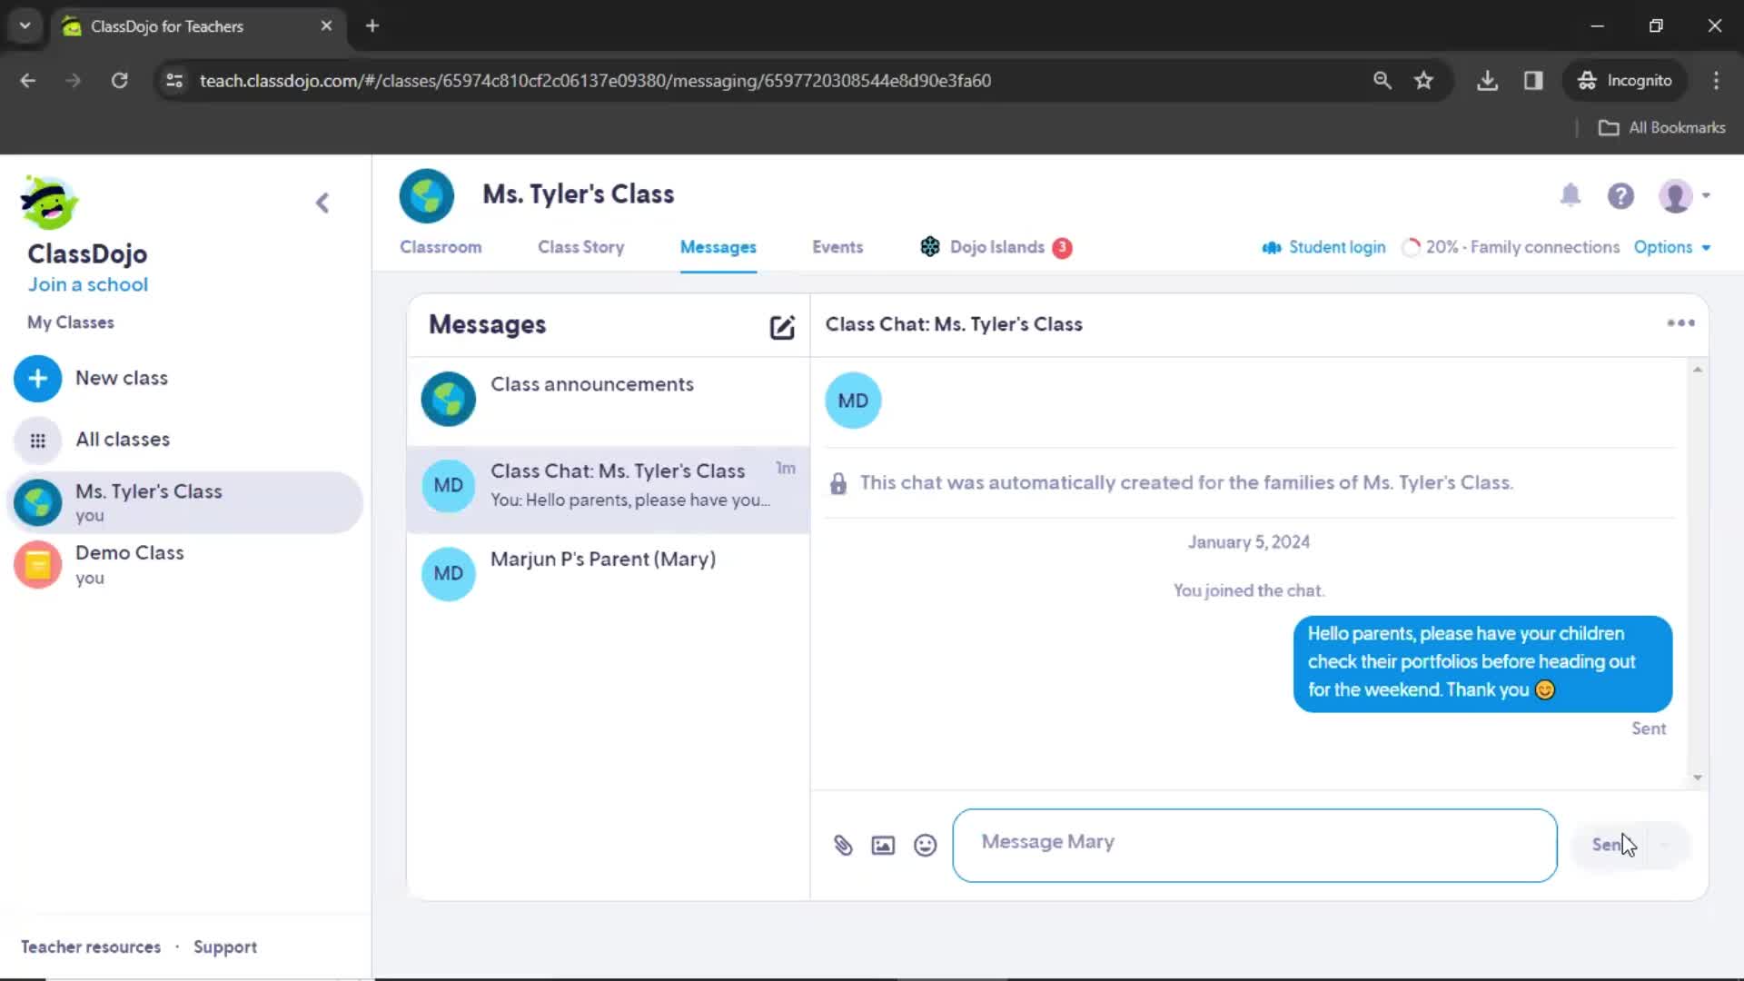This screenshot has width=1744, height=981.
Task: Click the Messages tab
Action: pyautogui.click(x=718, y=247)
